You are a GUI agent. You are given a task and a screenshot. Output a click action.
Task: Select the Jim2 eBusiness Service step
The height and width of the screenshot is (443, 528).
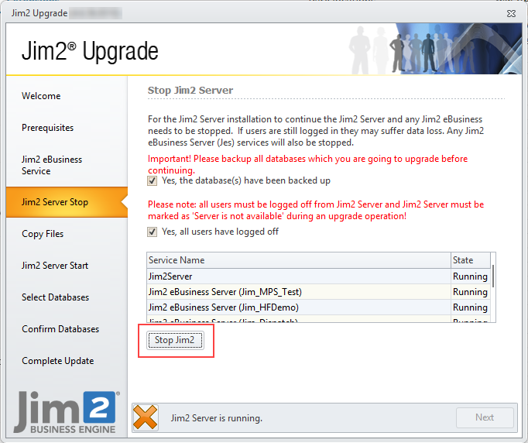[52, 165]
